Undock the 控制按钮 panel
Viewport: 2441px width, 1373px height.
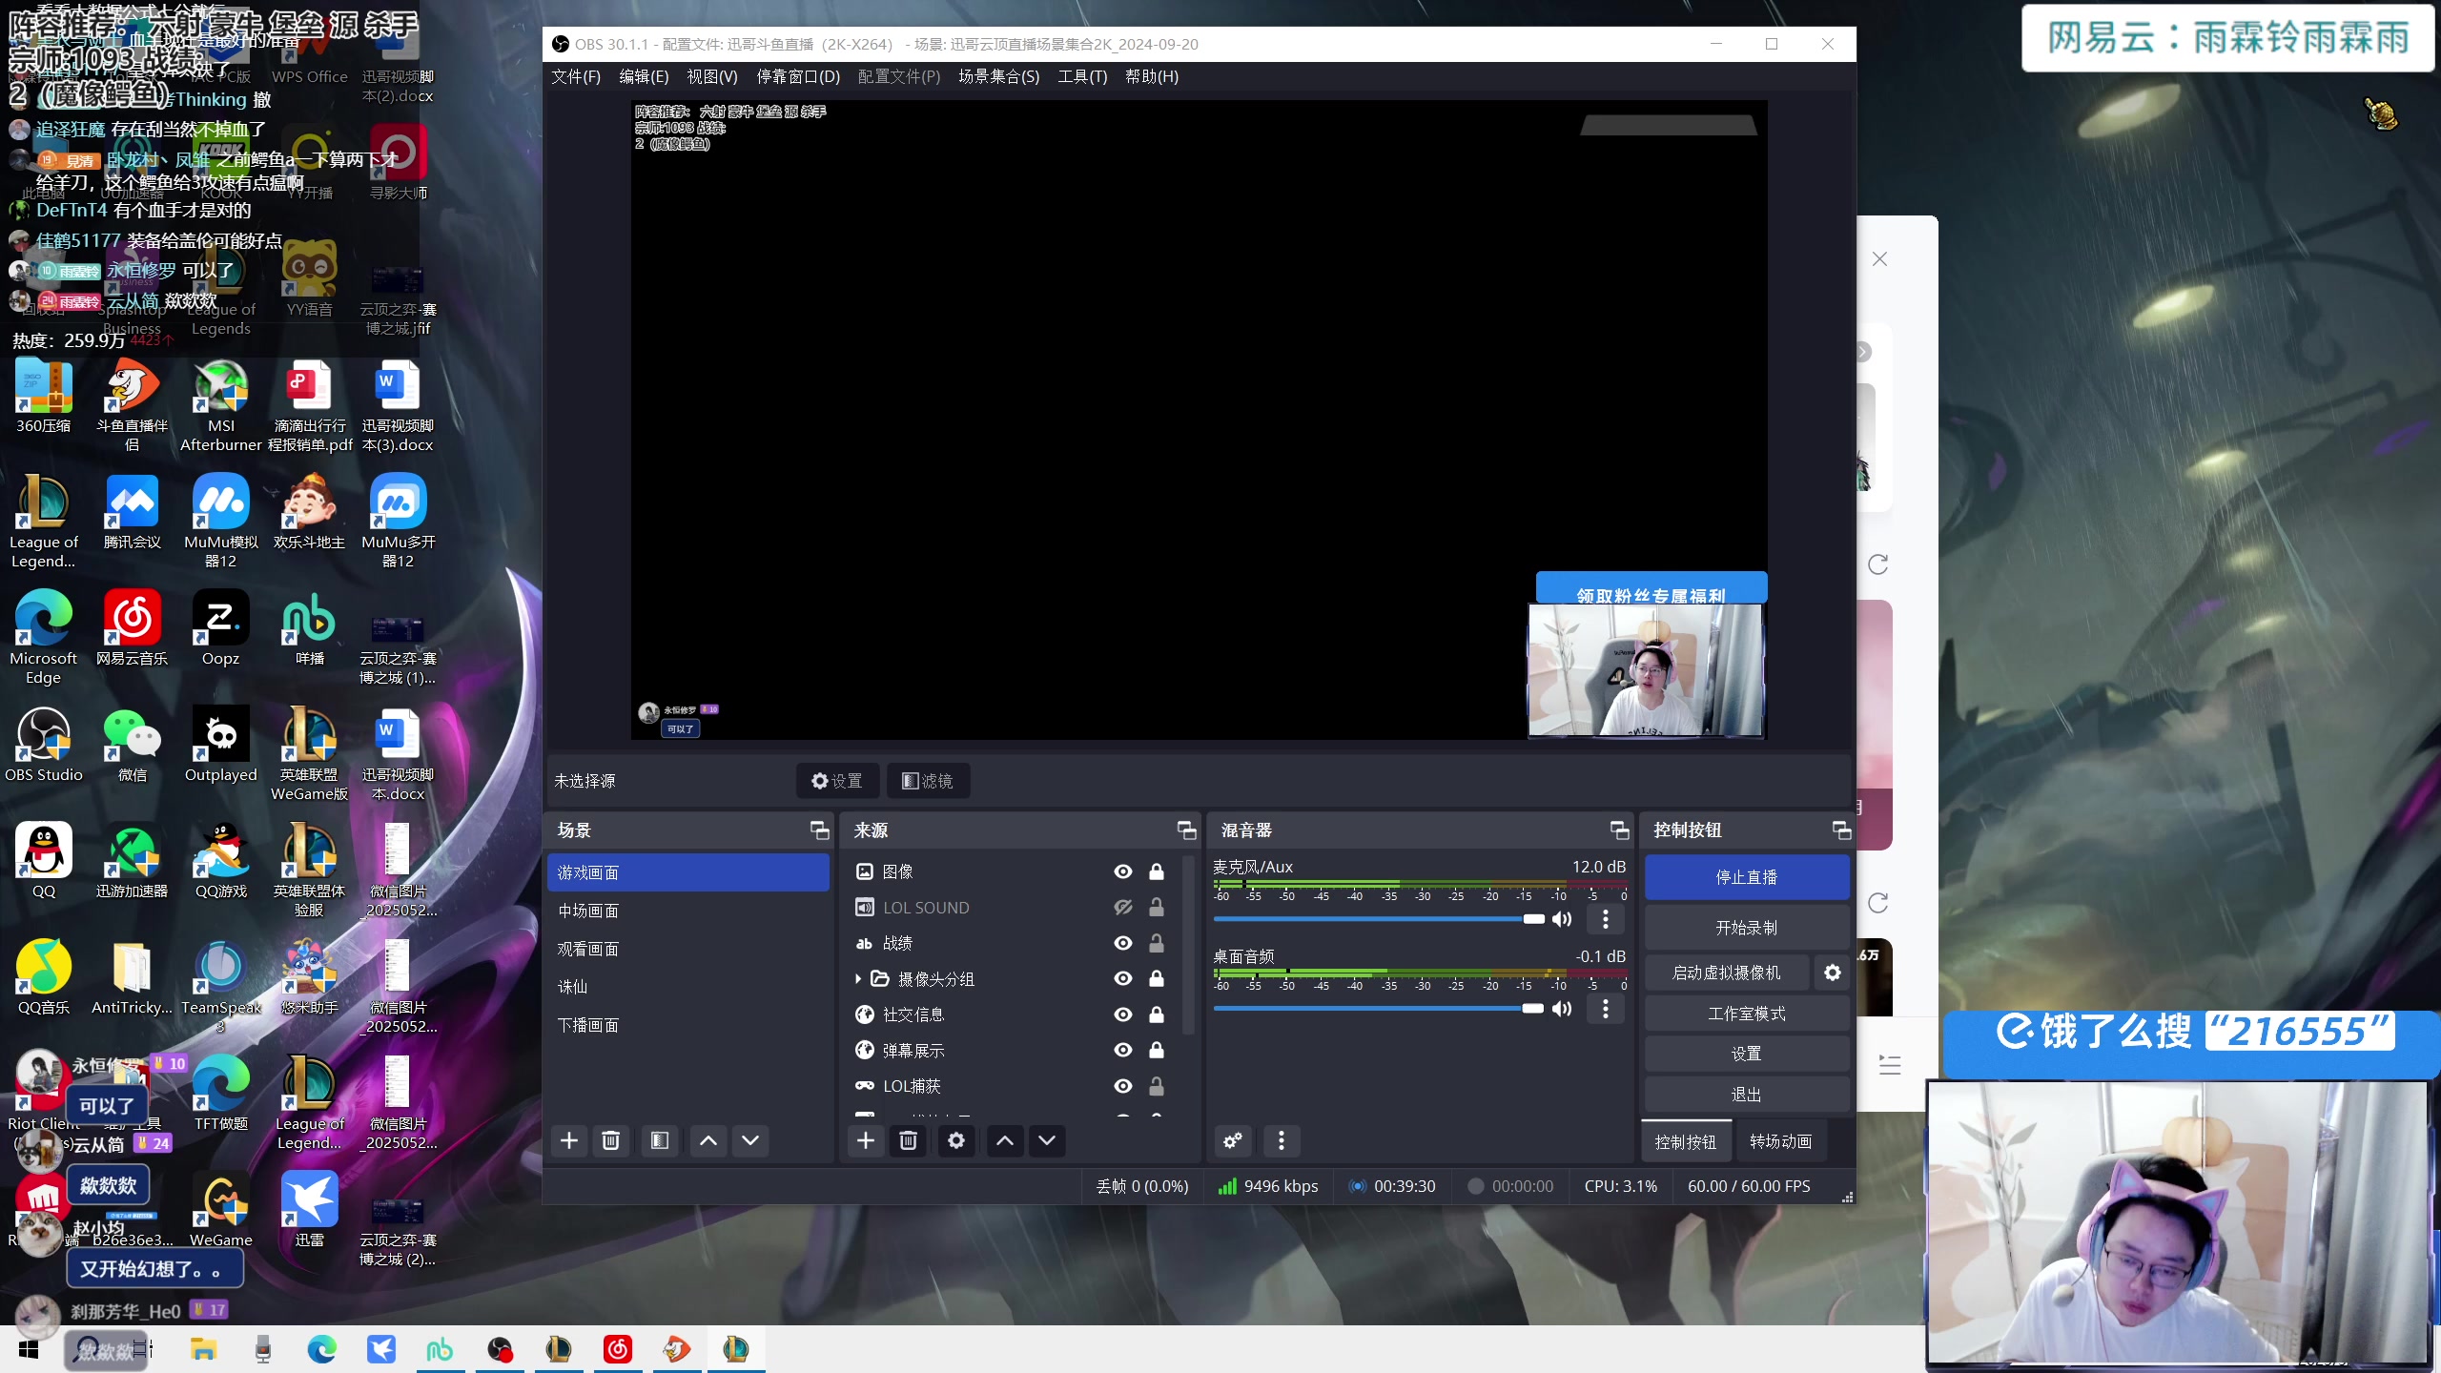[x=1841, y=830]
